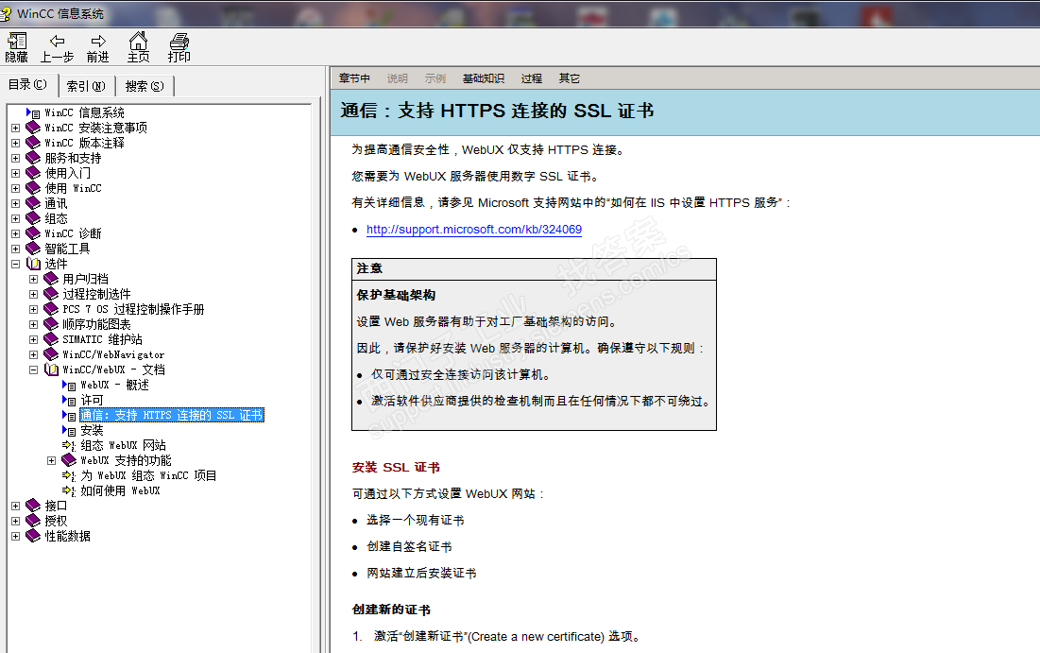Click procedure icon beside 如何使用 WebUX
The image size is (1040, 653).
tap(69, 491)
